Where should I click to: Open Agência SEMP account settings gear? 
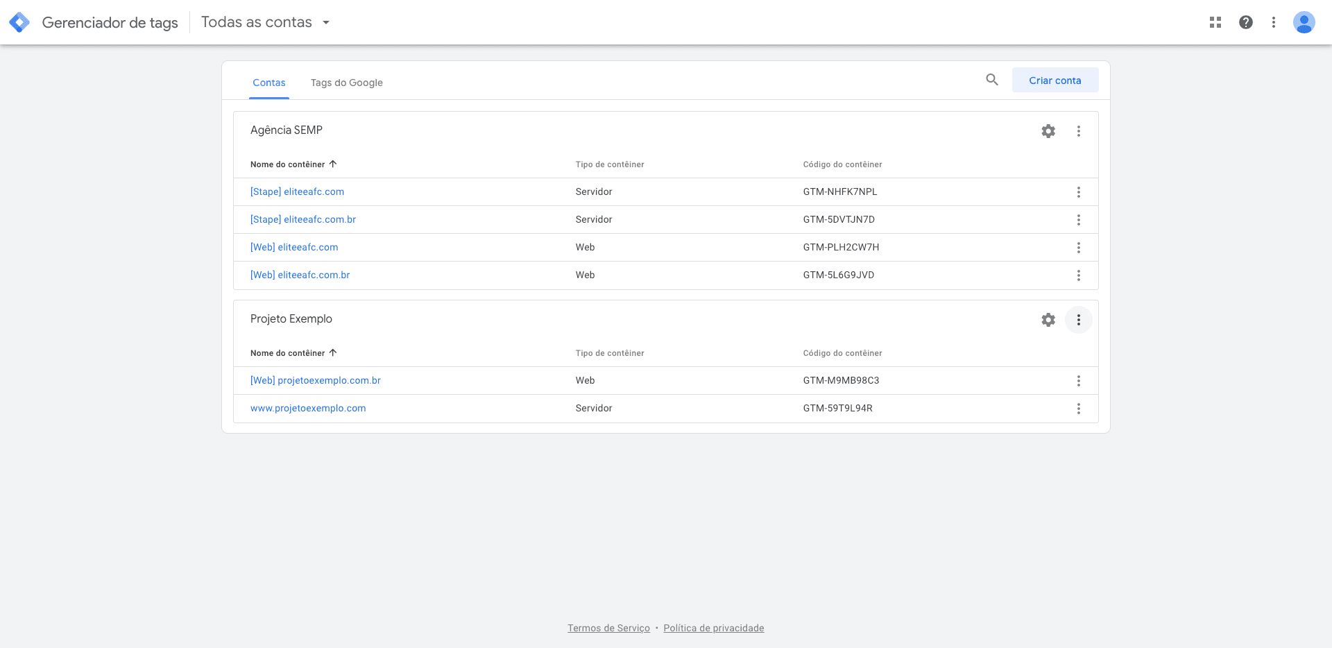1048,131
